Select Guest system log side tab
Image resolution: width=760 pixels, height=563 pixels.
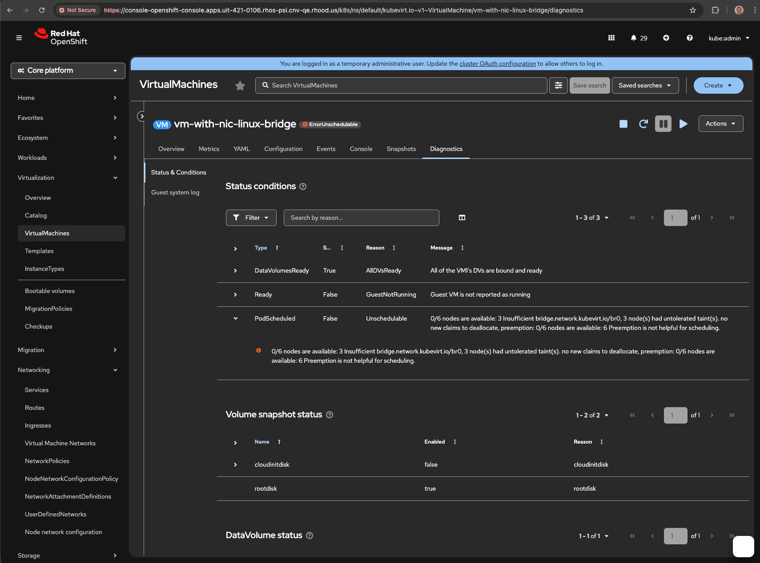175,193
